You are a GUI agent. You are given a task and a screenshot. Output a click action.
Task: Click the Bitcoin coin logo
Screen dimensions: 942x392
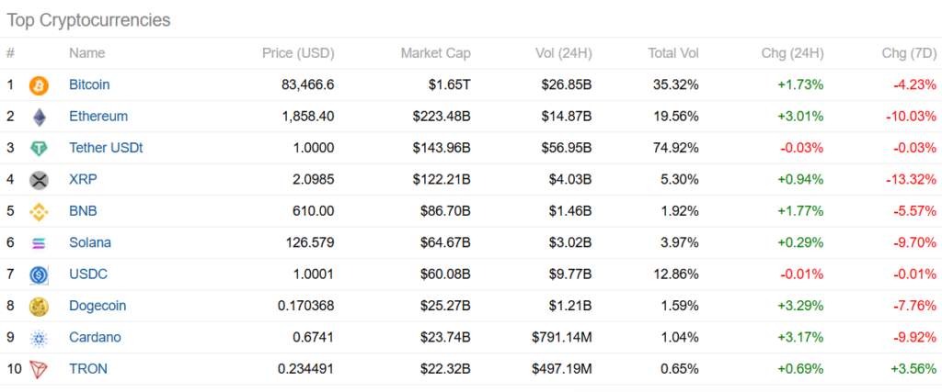click(x=39, y=85)
